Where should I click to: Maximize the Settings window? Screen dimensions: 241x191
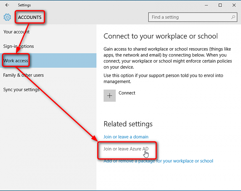(220, 5)
